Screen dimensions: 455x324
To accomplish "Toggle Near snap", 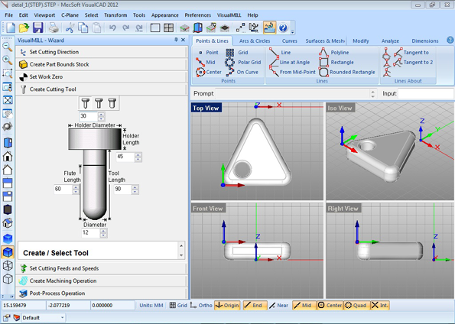I will tap(278, 305).
